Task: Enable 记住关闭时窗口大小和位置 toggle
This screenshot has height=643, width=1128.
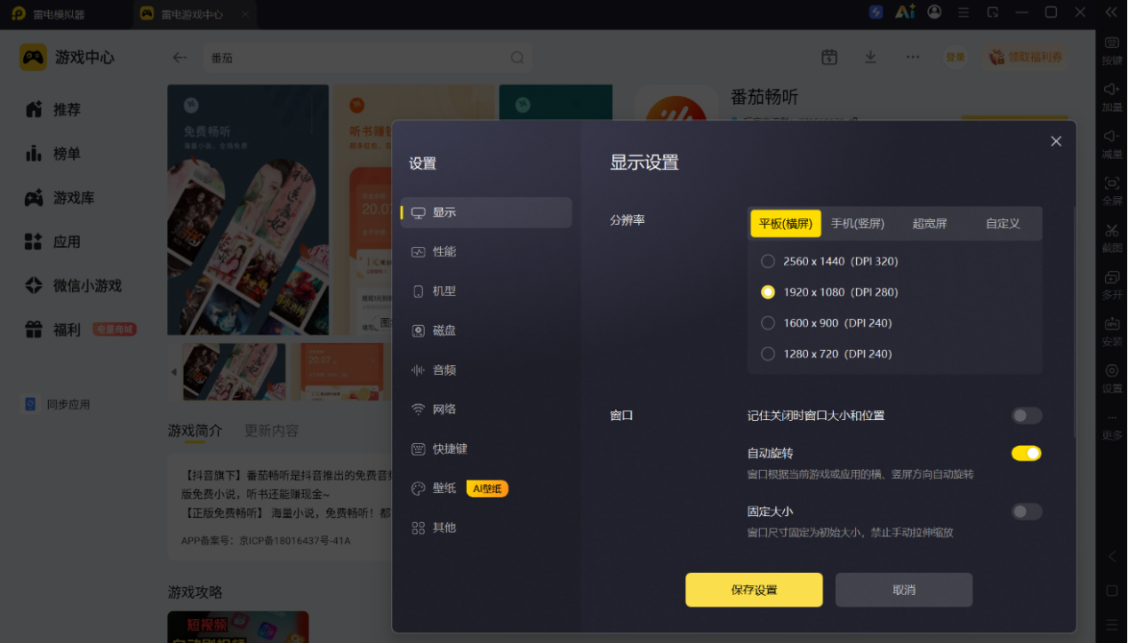Action: pos(1027,416)
